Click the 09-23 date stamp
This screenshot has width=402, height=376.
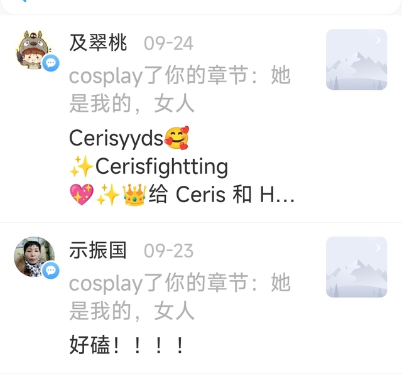(x=168, y=250)
